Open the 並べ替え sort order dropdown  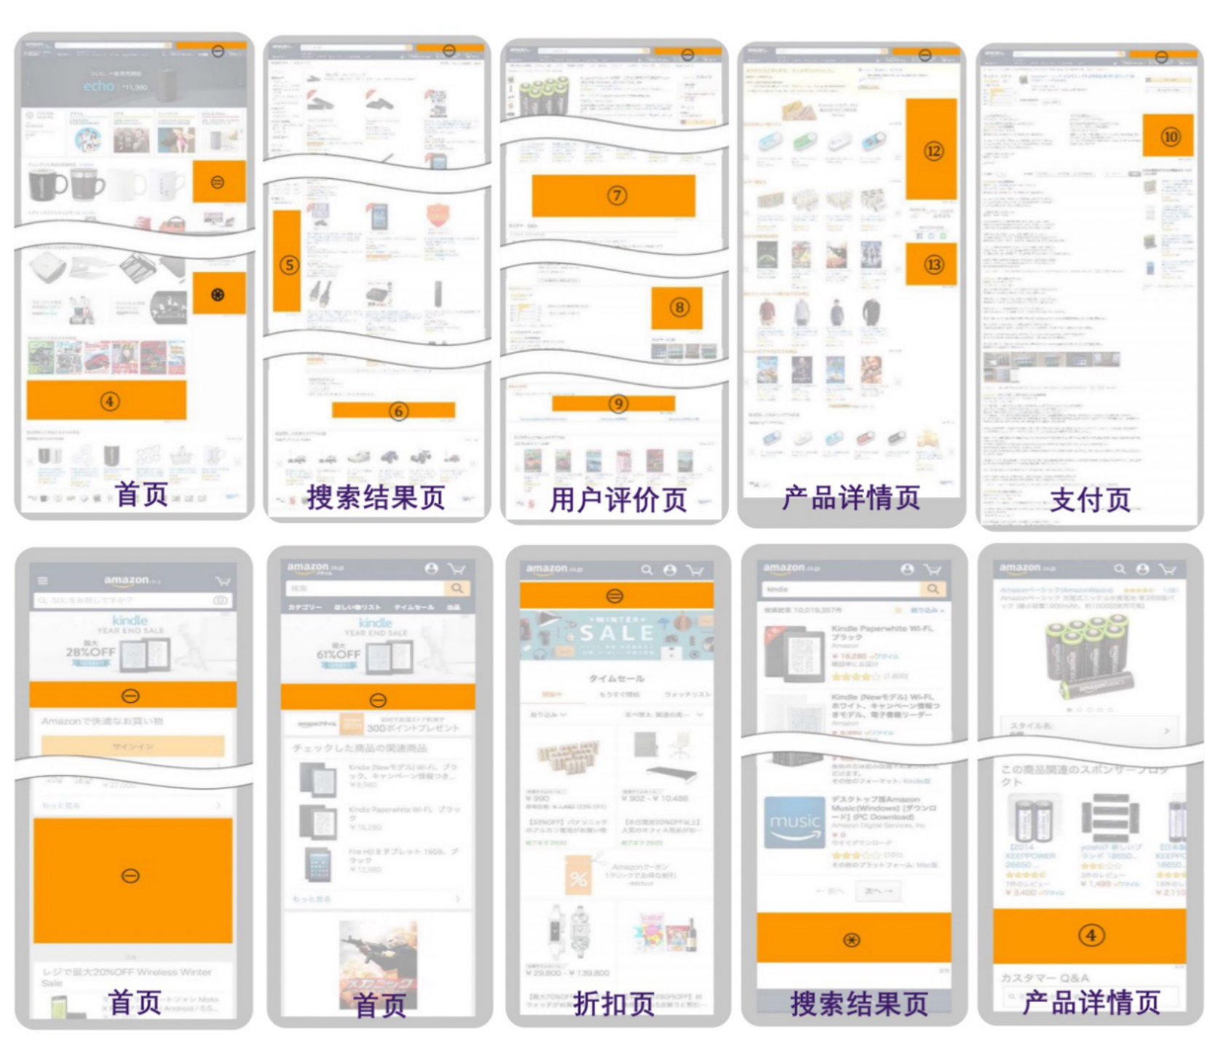(661, 715)
